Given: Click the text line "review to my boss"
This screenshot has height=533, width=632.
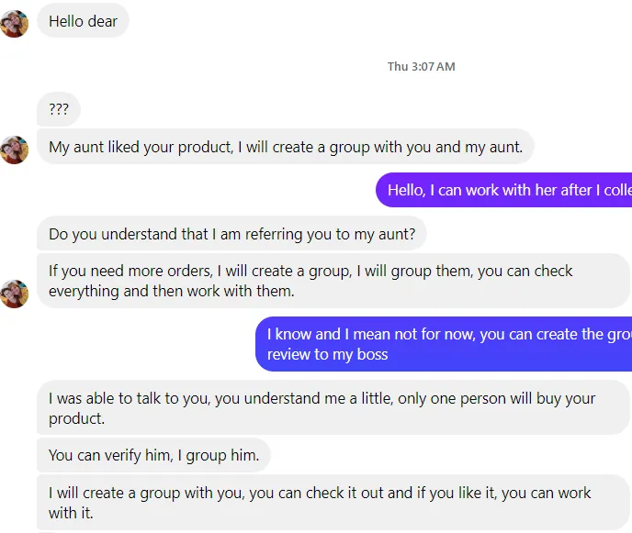Looking at the screenshot, I should click(327, 354).
